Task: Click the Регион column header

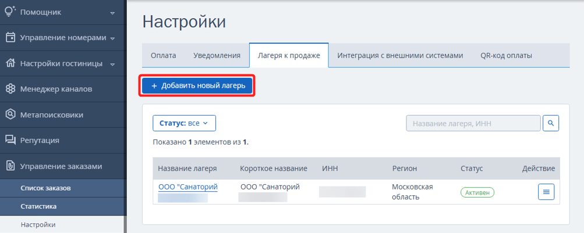Action: [405, 169]
